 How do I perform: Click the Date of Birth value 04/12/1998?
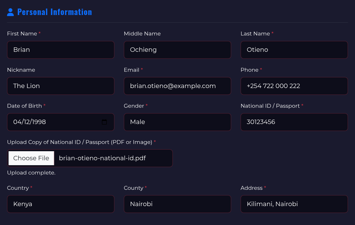tap(30, 122)
